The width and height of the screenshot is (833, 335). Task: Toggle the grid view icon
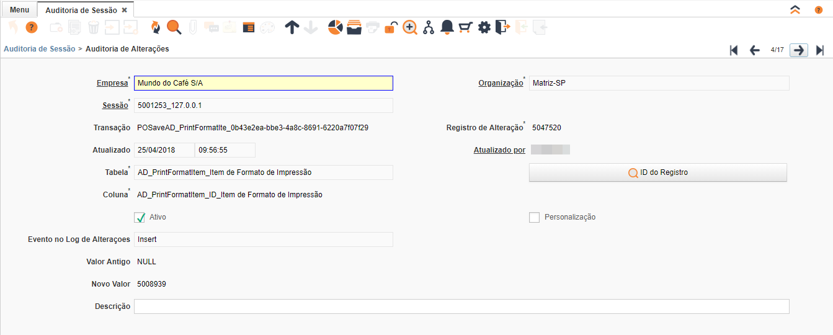(x=249, y=27)
